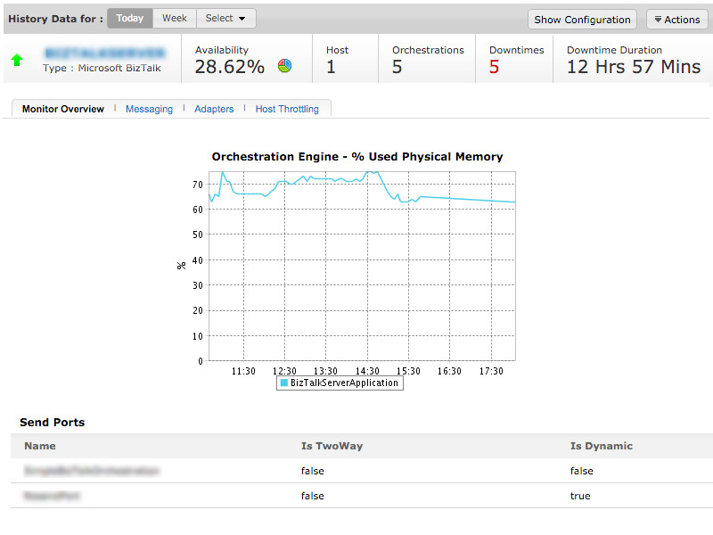The height and width of the screenshot is (535, 713).
Task: Click the green up-arrow health status icon
Action: tap(17, 60)
